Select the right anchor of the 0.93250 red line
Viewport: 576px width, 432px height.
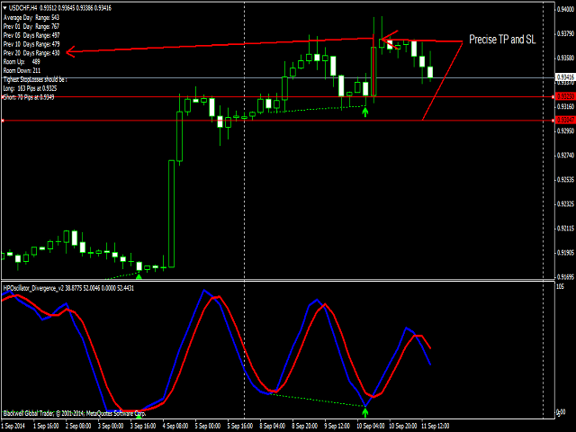pos(553,97)
